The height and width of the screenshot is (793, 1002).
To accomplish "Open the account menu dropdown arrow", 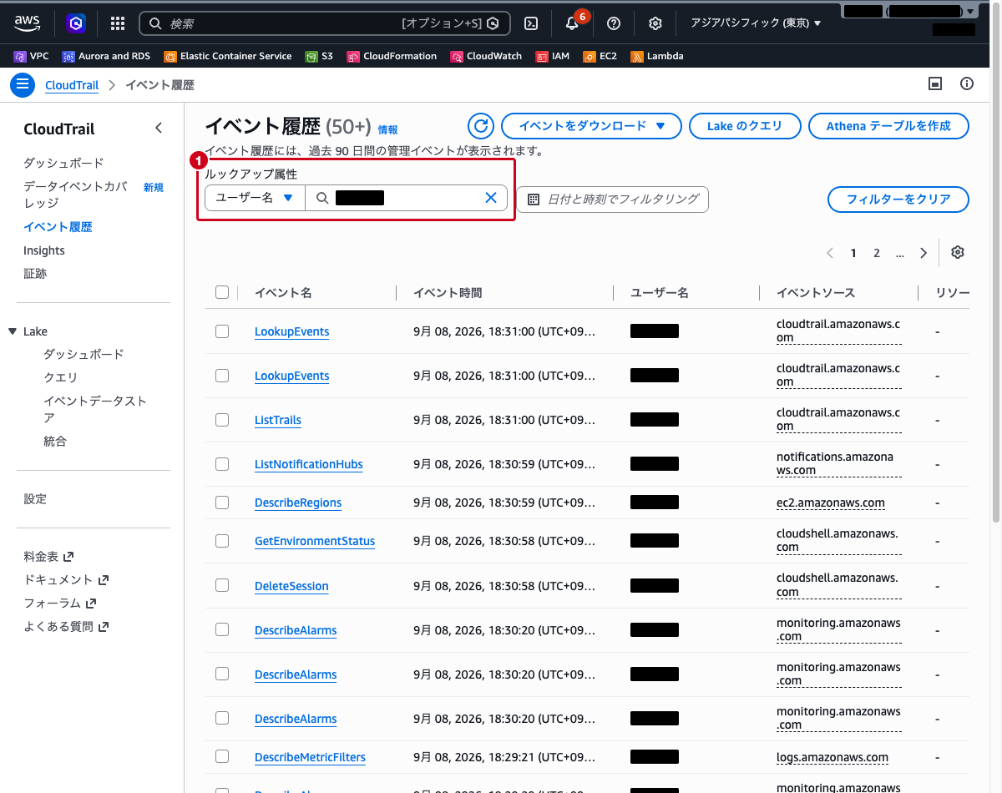I will (969, 12).
